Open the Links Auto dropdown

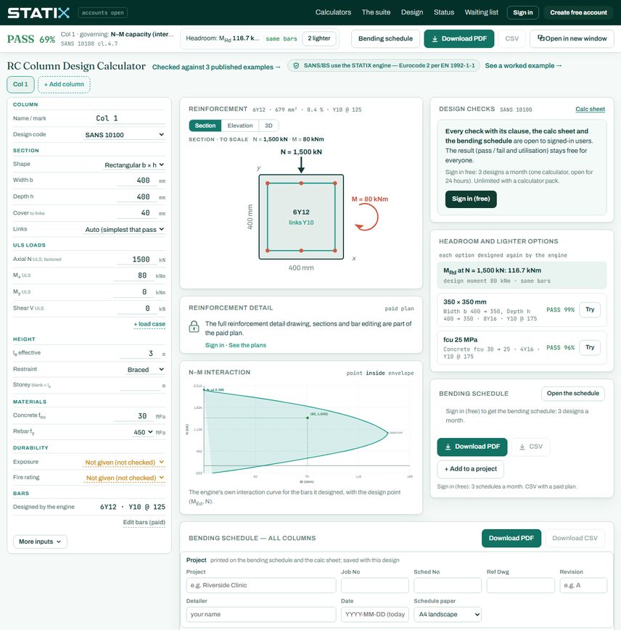click(x=125, y=229)
